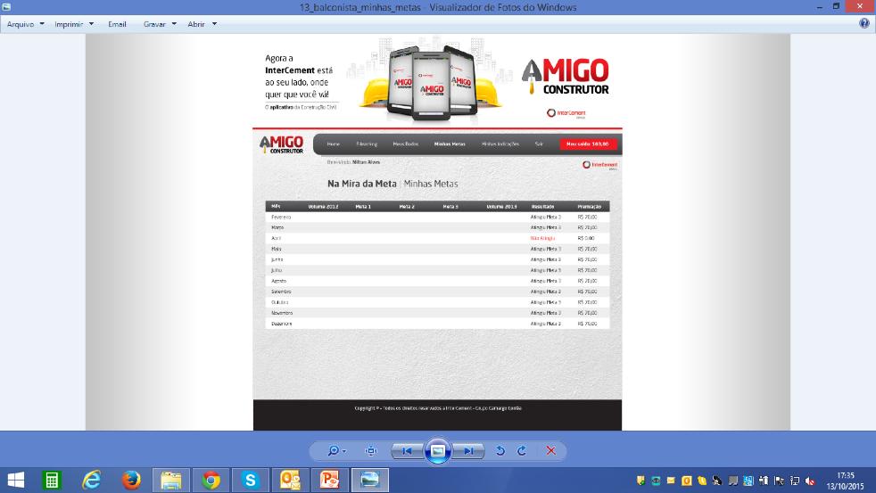
Task: Click 'Meus Dados' in website navigation
Action: [x=406, y=144]
